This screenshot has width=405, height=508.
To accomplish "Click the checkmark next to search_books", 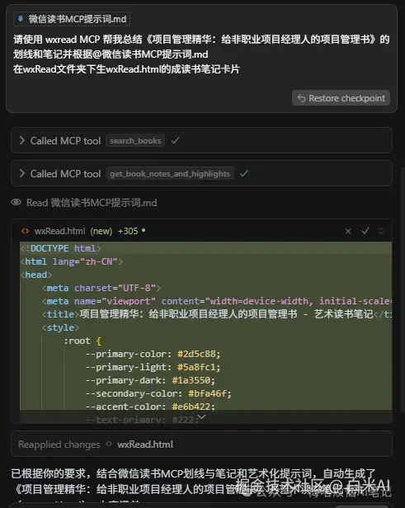I will [175, 140].
